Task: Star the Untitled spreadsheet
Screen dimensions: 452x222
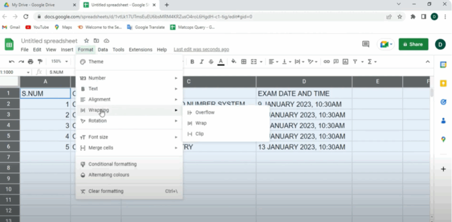Action: [x=87, y=41]
